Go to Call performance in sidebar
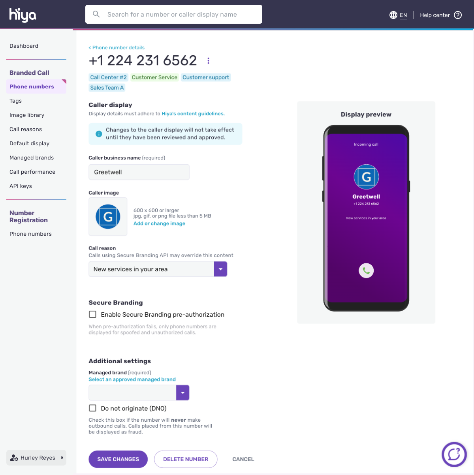 32,172
